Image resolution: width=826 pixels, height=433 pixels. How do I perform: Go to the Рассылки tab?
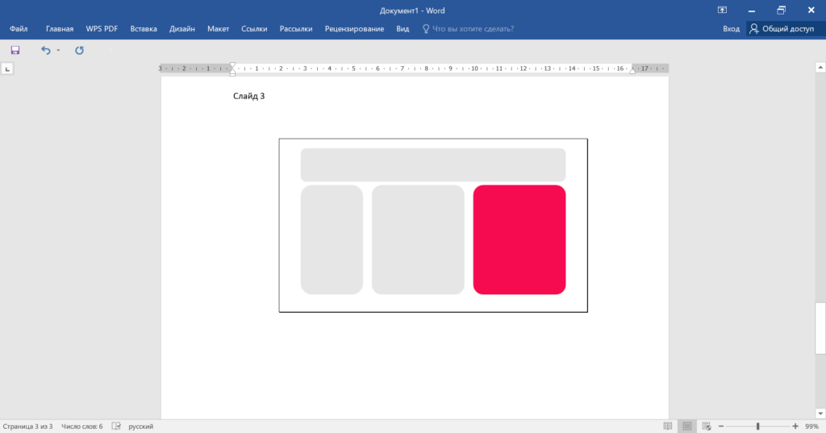pos(295,29)
